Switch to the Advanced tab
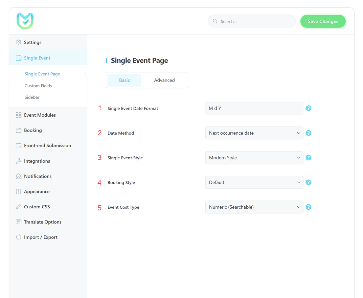Image resolution: width=363 pixels, height=298 pixels. click(x=164, y=80)
